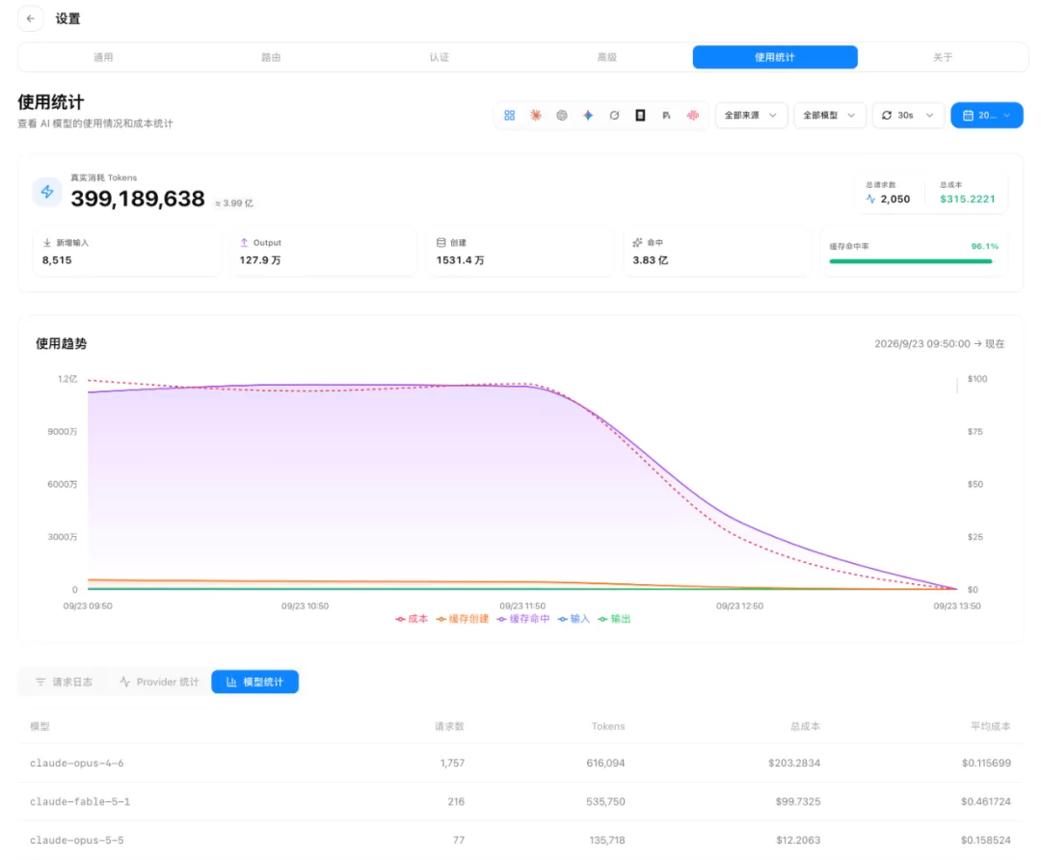The image size is (1041, 860).
Task: Click the upload arrow icon beside Output
Action: click(x=244, y=242)
